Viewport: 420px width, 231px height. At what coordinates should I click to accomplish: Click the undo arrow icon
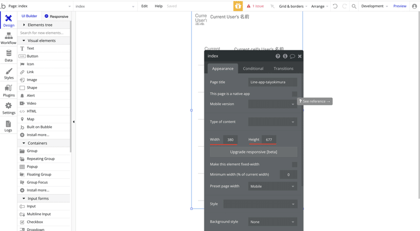pyautogui.click(x=335, y=6)
